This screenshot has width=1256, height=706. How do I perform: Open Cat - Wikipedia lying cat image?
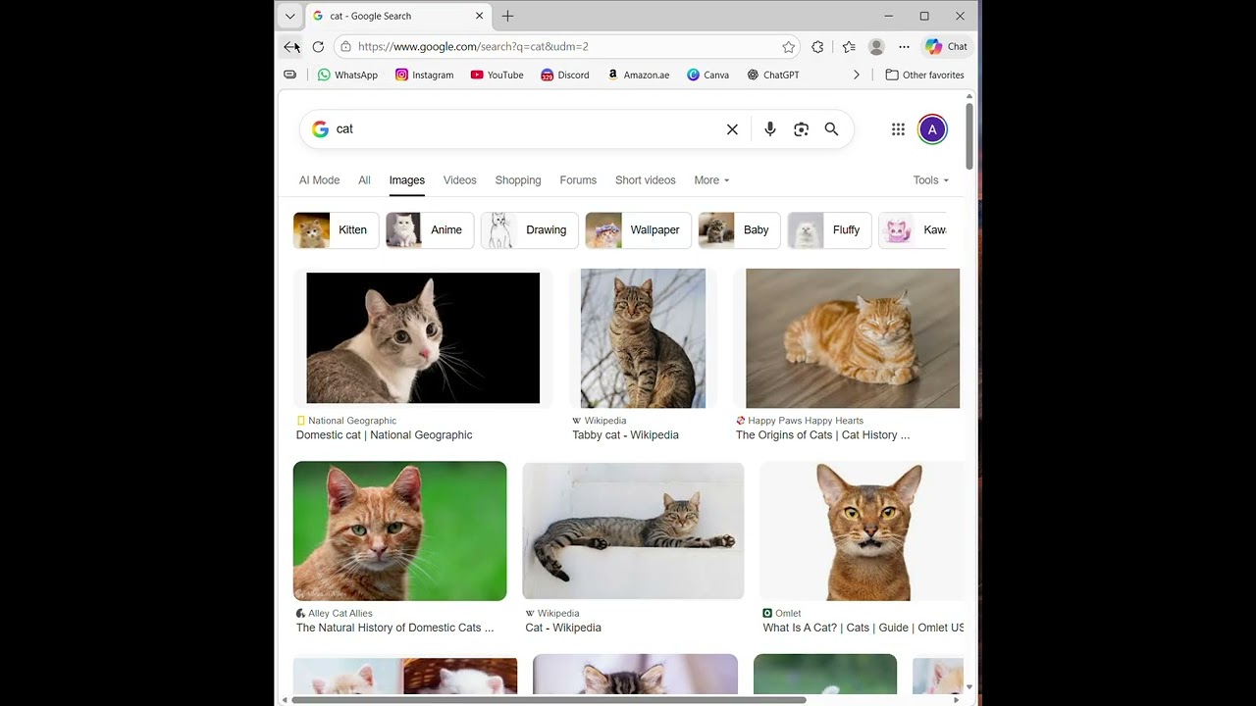tap(633, 530)
